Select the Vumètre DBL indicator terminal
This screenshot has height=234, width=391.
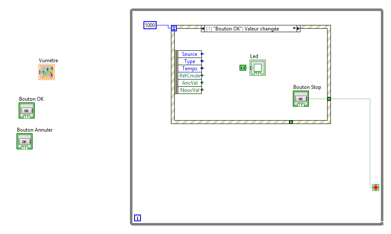point(47,72)
